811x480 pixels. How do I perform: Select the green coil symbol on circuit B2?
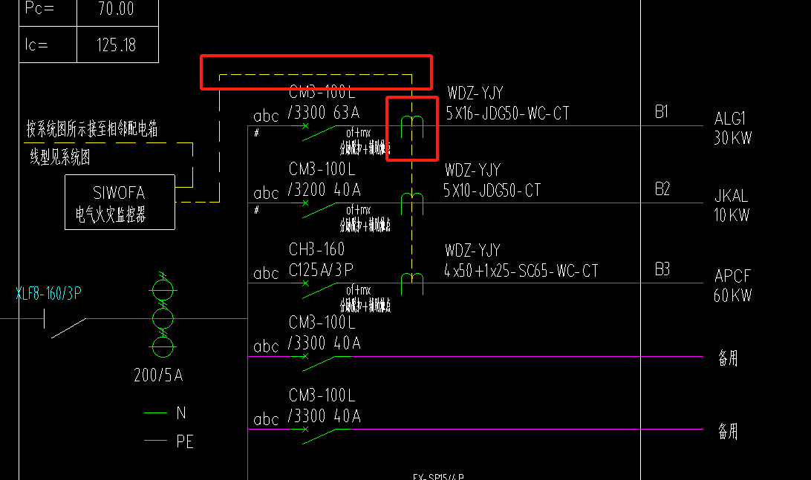tap(412, 203)
